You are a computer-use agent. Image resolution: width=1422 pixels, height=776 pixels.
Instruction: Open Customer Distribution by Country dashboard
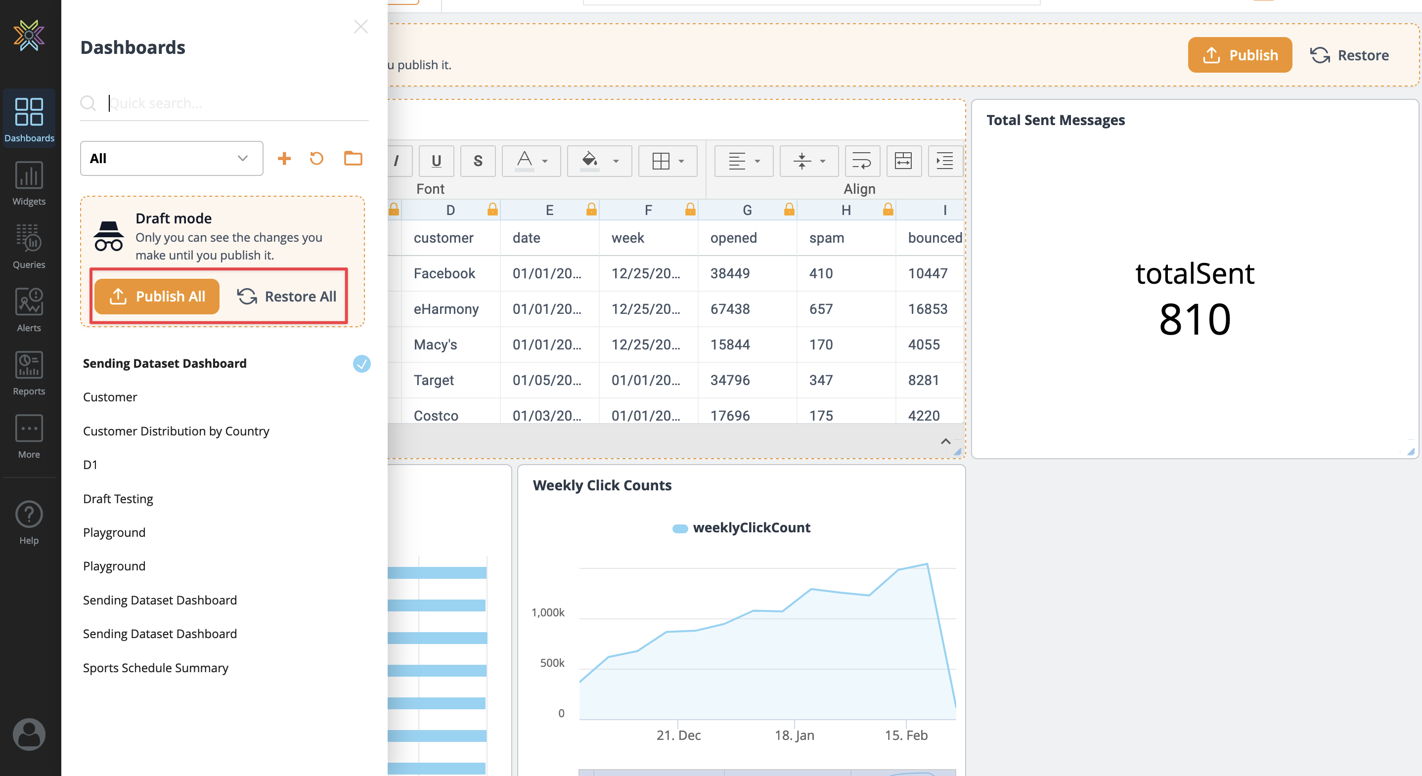(176, 431)
